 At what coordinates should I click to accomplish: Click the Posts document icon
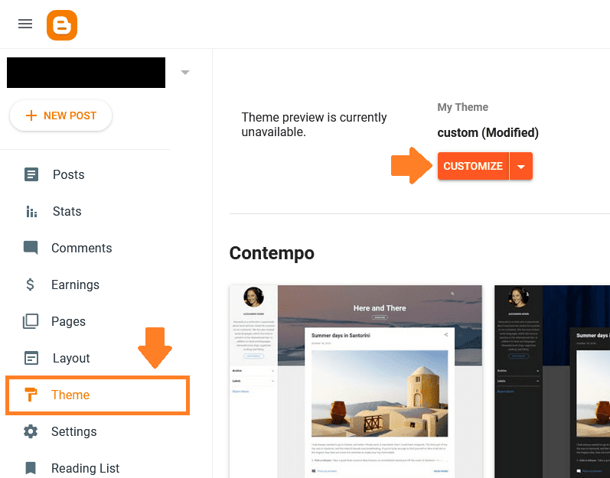[31, 174]
